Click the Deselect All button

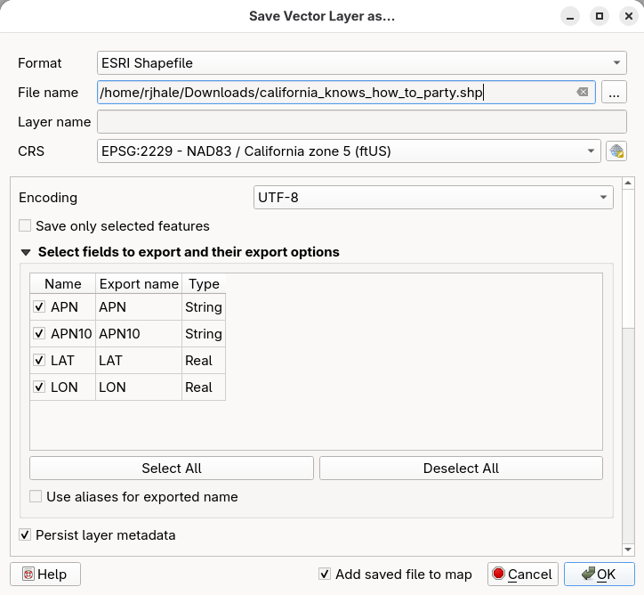click(461, 469)
